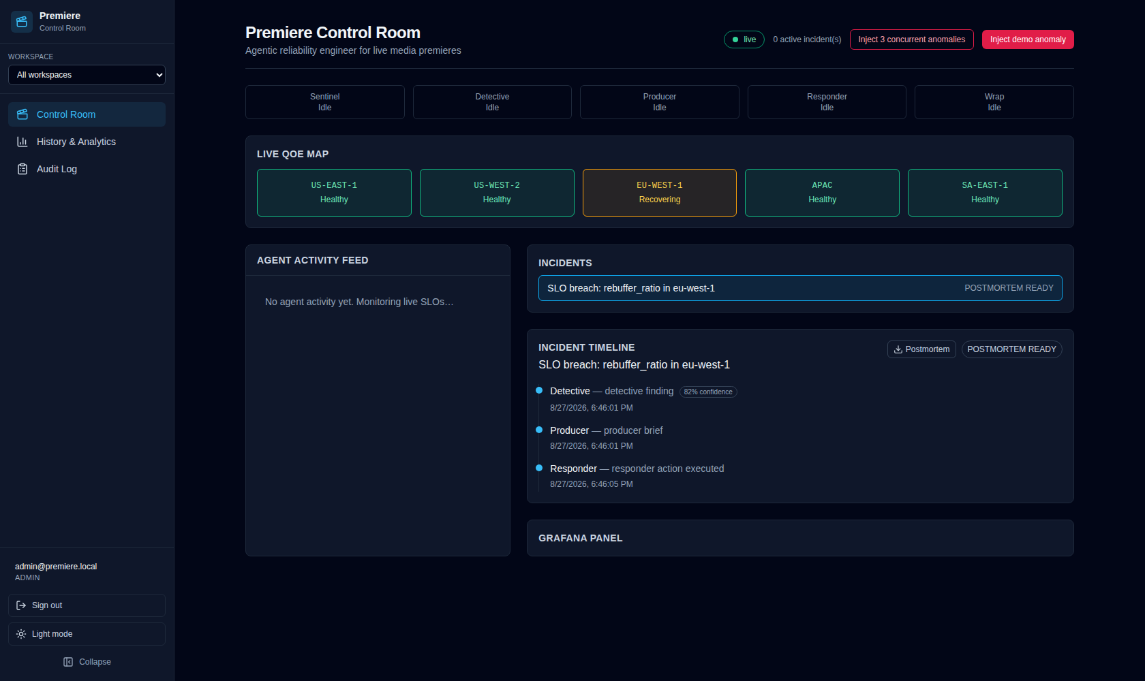Click the live status indicator pill

(x=744, y=39)
